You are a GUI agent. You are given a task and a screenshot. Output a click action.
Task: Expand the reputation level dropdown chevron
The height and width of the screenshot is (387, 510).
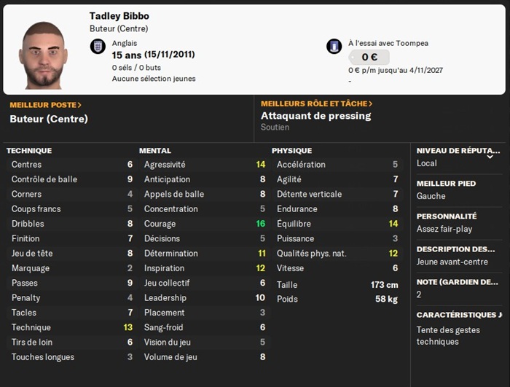tap(490, 156)
